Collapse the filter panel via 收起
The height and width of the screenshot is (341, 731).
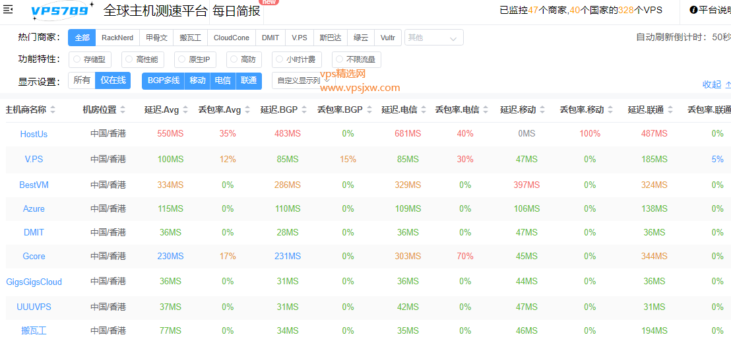coord(716,84)
